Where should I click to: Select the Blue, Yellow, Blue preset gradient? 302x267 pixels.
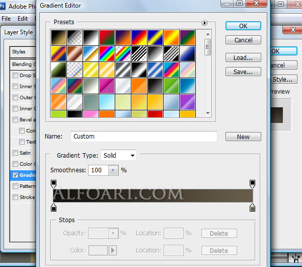click(156, 37)
